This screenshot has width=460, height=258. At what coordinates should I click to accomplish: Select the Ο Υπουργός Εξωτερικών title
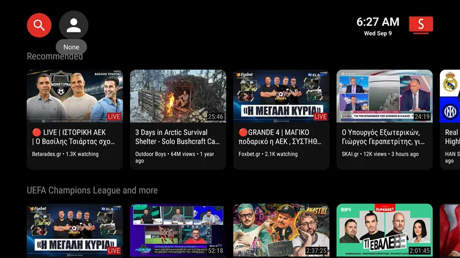[383, 137]
